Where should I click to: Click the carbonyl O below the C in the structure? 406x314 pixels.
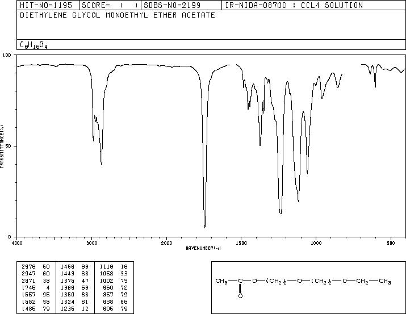240,296
